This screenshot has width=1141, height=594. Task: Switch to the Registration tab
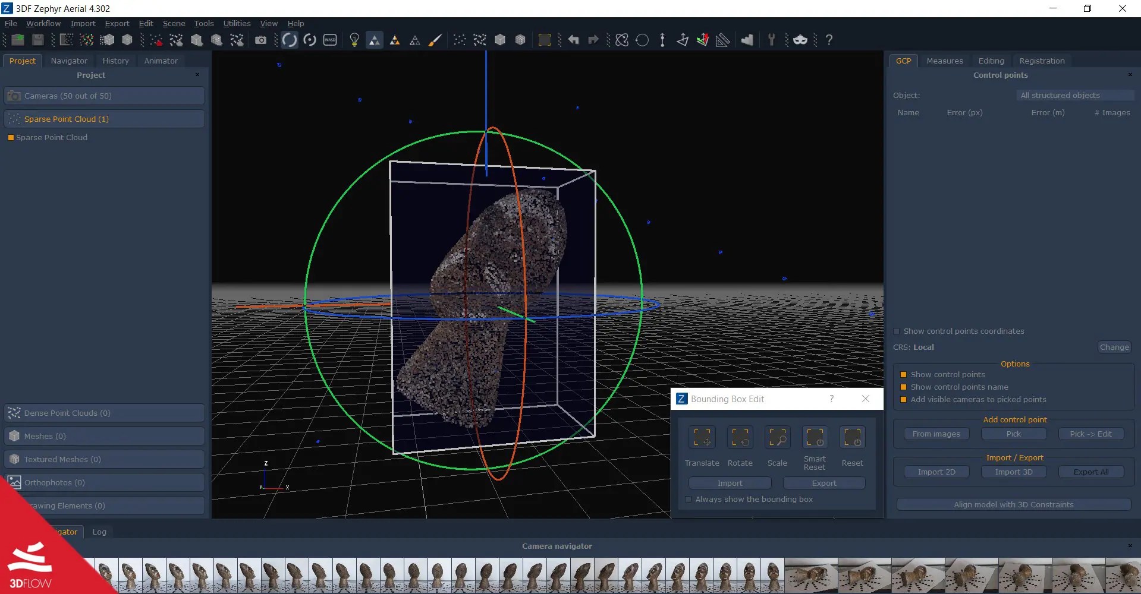[x=1041, y=61]
